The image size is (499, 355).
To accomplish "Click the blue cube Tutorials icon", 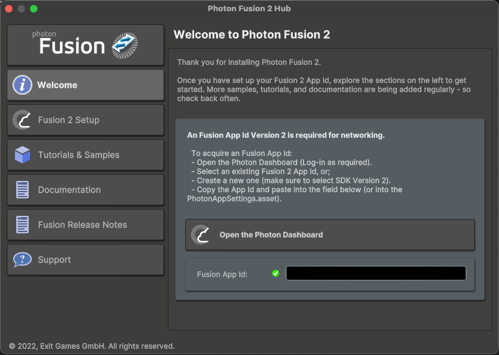I will click(22, 155).
